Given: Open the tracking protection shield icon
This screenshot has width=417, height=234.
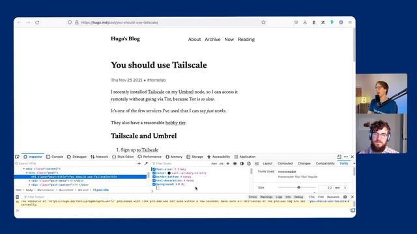Looking at the screenshot, I should tap(70, 22).
